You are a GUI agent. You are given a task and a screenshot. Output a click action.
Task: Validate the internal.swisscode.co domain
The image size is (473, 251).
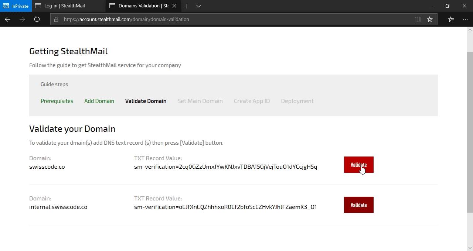(358, 205)
